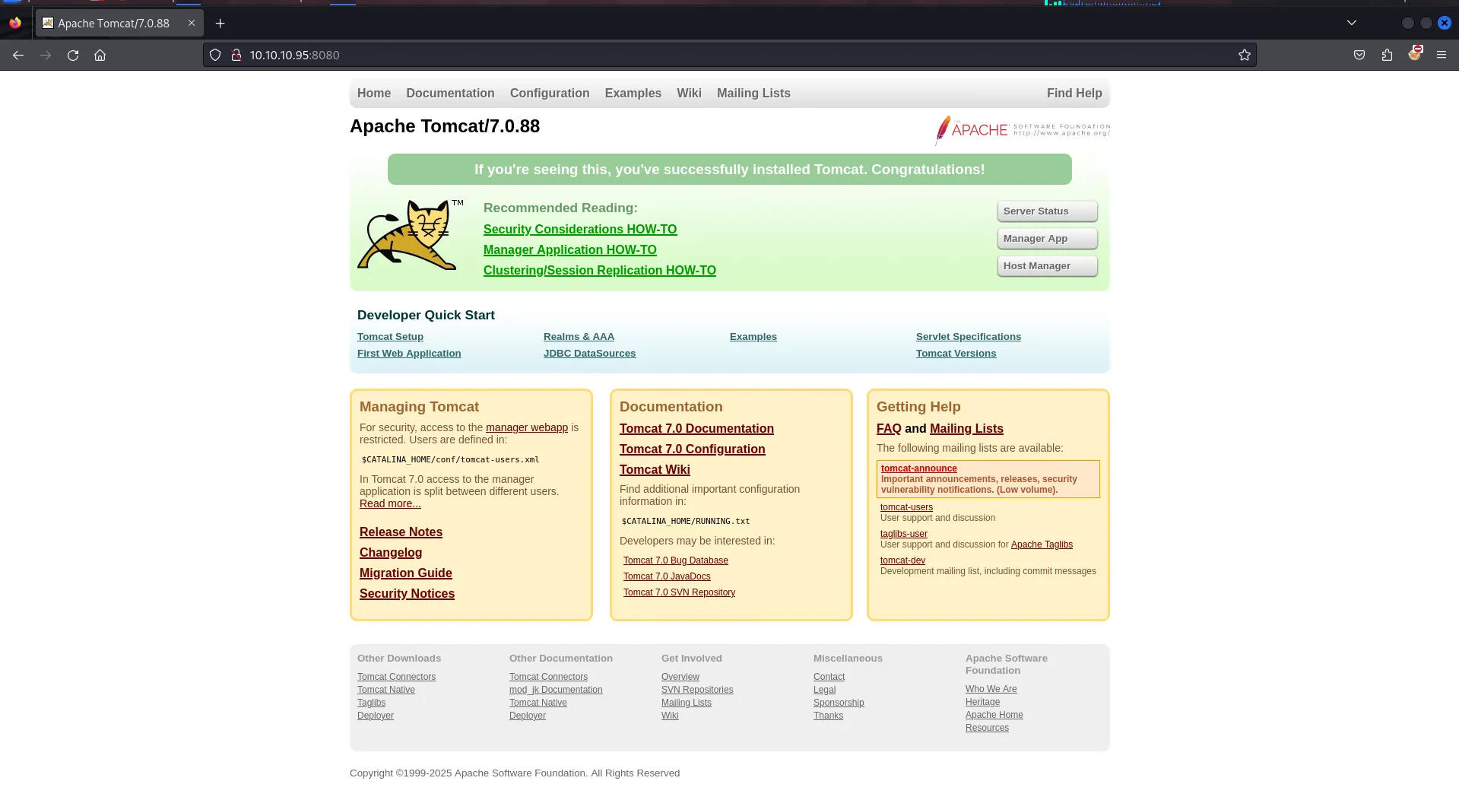The height and width of the screenshot is (800, 1459).
Task: Open the Tomcat Connectors link under Other Downloads
Action: click(x=396, y=677)
